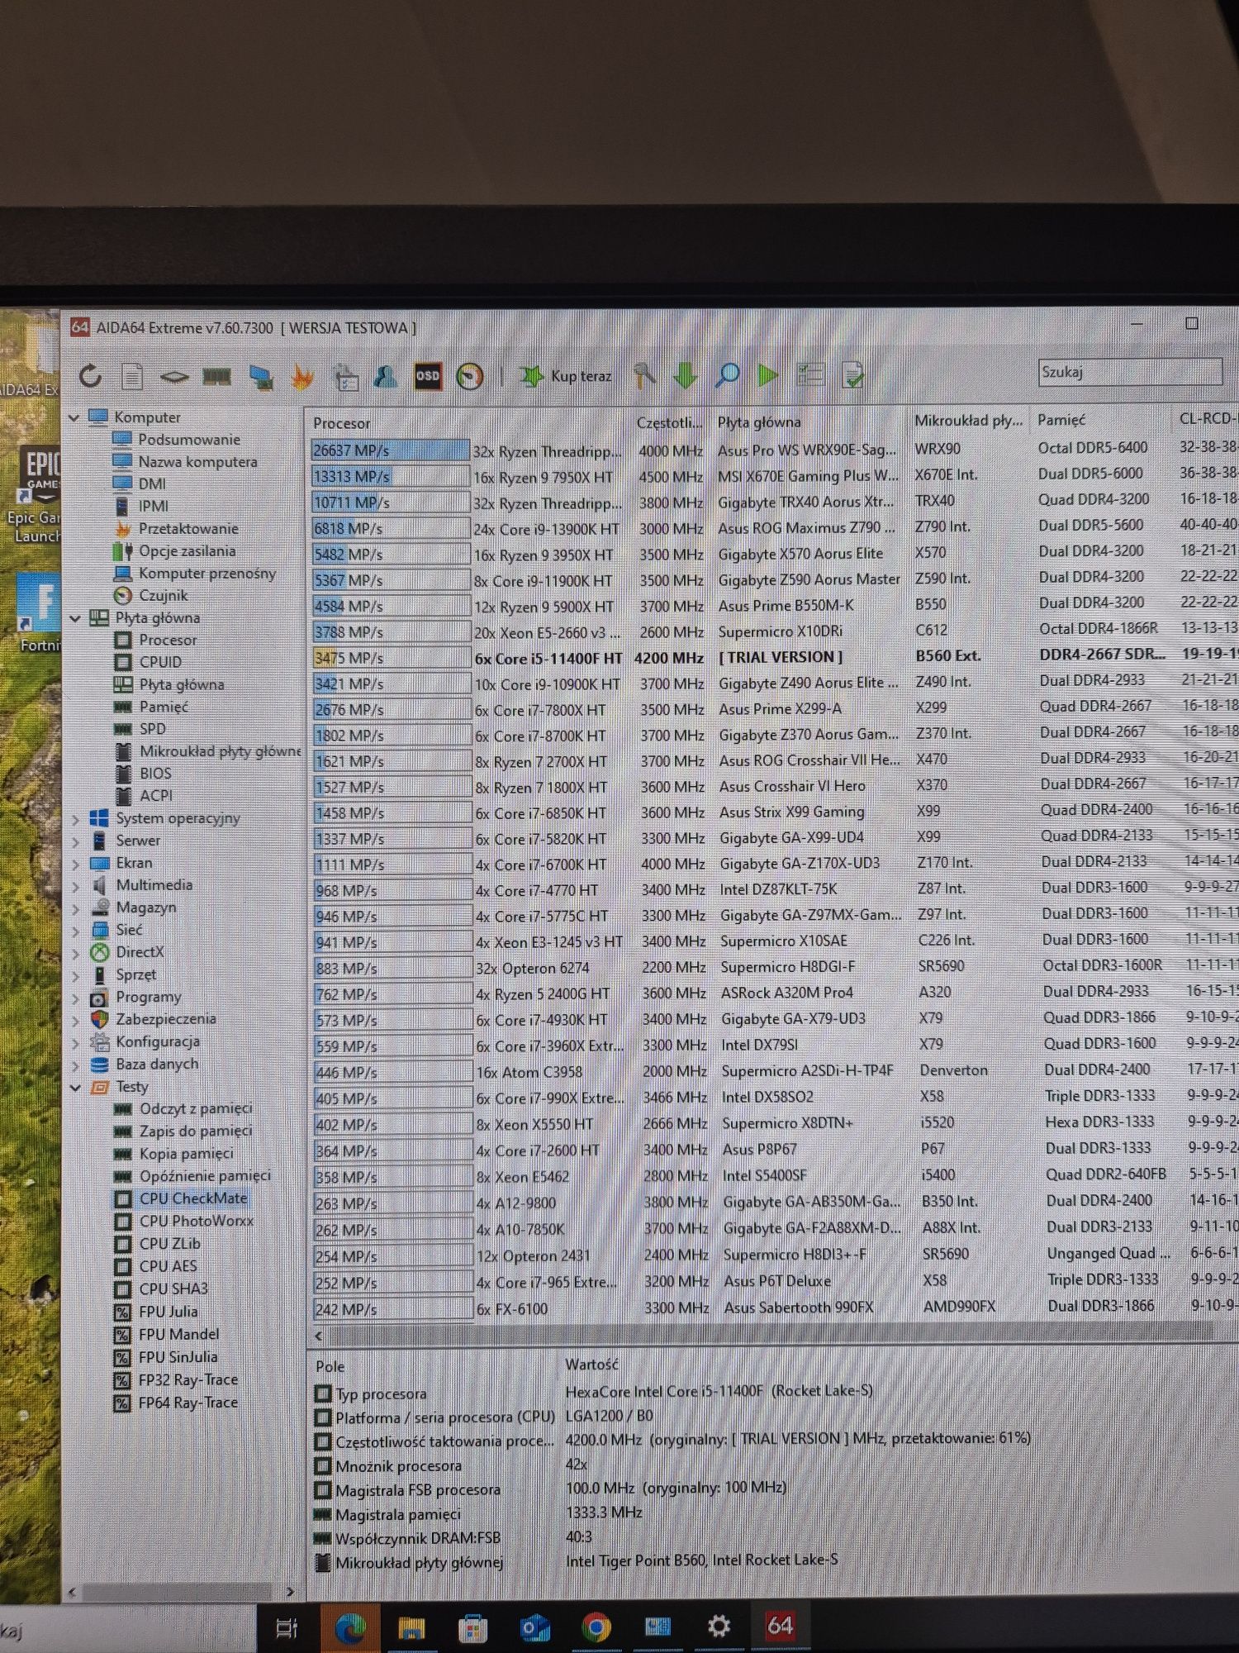Image resolution: width=1239 pixels, height=1653 pixels.
Task: Open the BIOS tree item
Action: pos(155,774)
